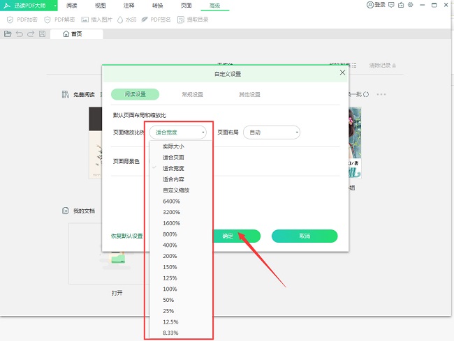Open the left book cover thumbnail
The image size is (454, 341).
[x=95, y=143]
